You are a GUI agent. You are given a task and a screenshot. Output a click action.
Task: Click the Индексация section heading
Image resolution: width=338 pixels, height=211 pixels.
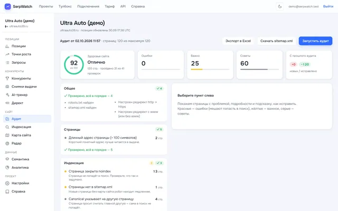(74, 163)
